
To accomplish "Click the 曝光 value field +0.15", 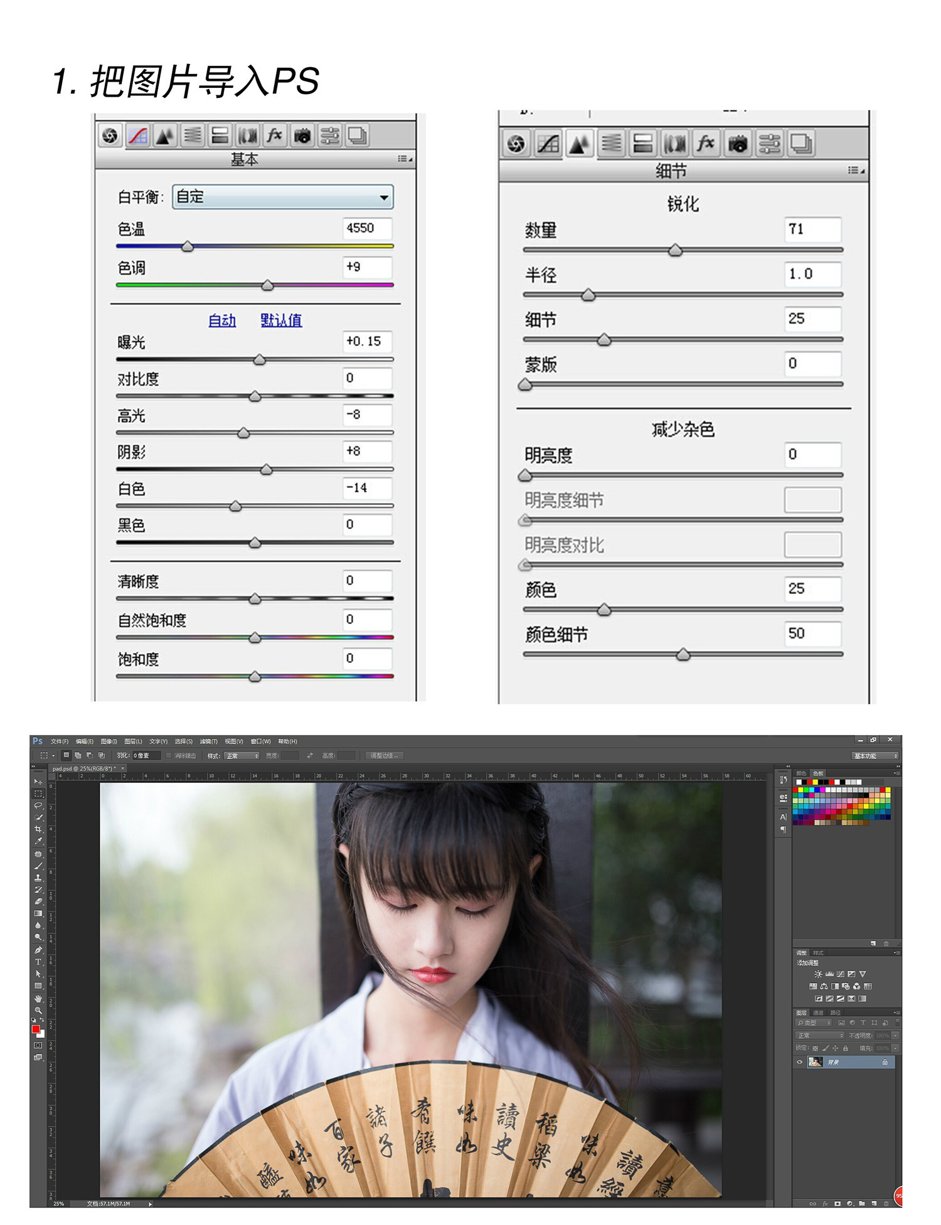I will 368,341.
